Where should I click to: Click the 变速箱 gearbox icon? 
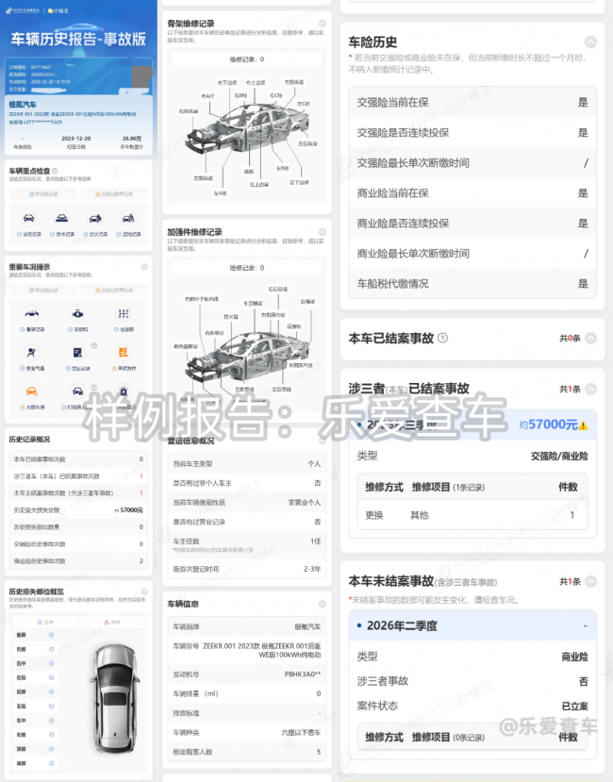click(124, 314)
